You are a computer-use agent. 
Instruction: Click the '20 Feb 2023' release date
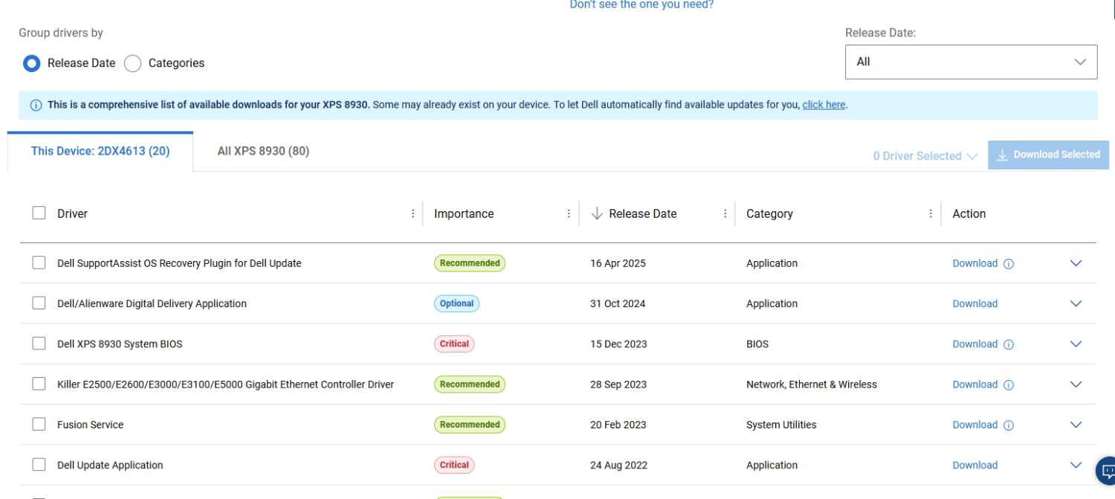pos(618,425)
